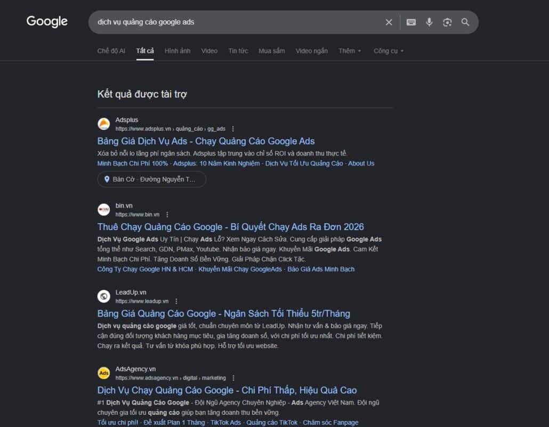Click the Công Ty Chạy Google HN & HCM sitelink
Image resolution: width=549 pixels, height=427 pixels.
click(145, 269)
